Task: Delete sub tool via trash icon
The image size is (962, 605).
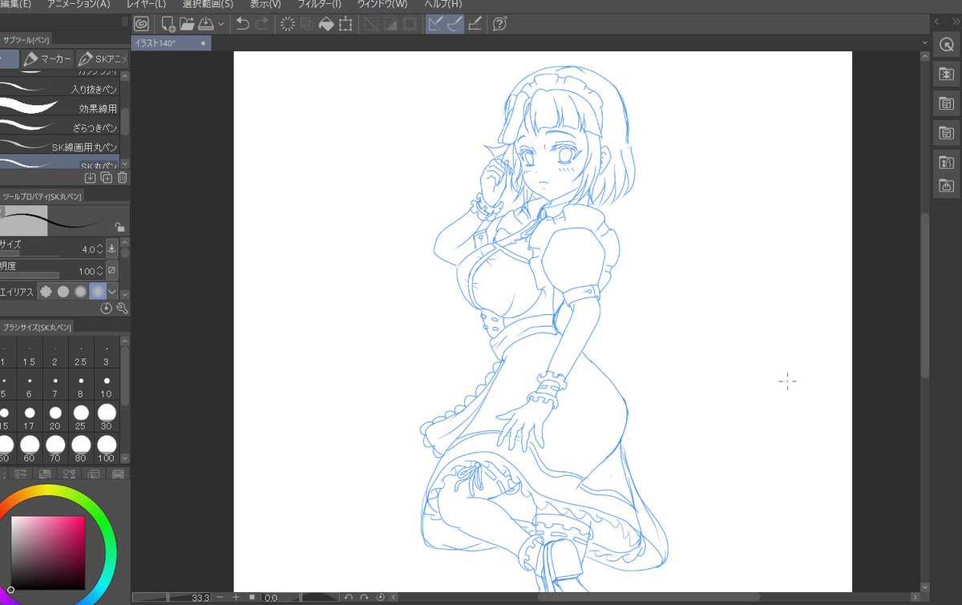Action: [x=122, y=178]
